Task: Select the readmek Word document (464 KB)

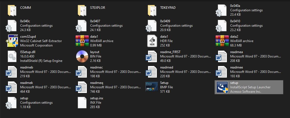Action: [x=12, y=87]
